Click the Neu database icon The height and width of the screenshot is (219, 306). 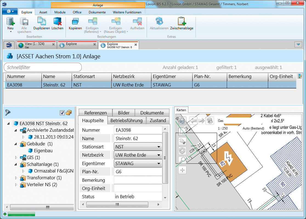tap(10, 21)
